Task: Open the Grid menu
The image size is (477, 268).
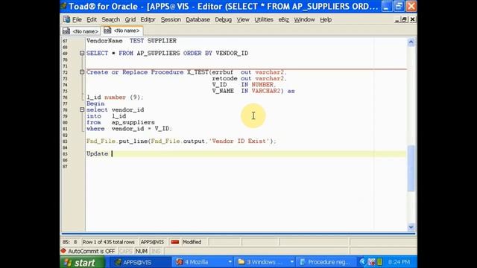Action: [130, 19]
